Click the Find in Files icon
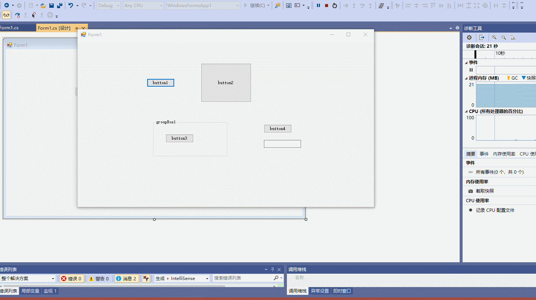536x300 pixels. [x=278, y=6]
